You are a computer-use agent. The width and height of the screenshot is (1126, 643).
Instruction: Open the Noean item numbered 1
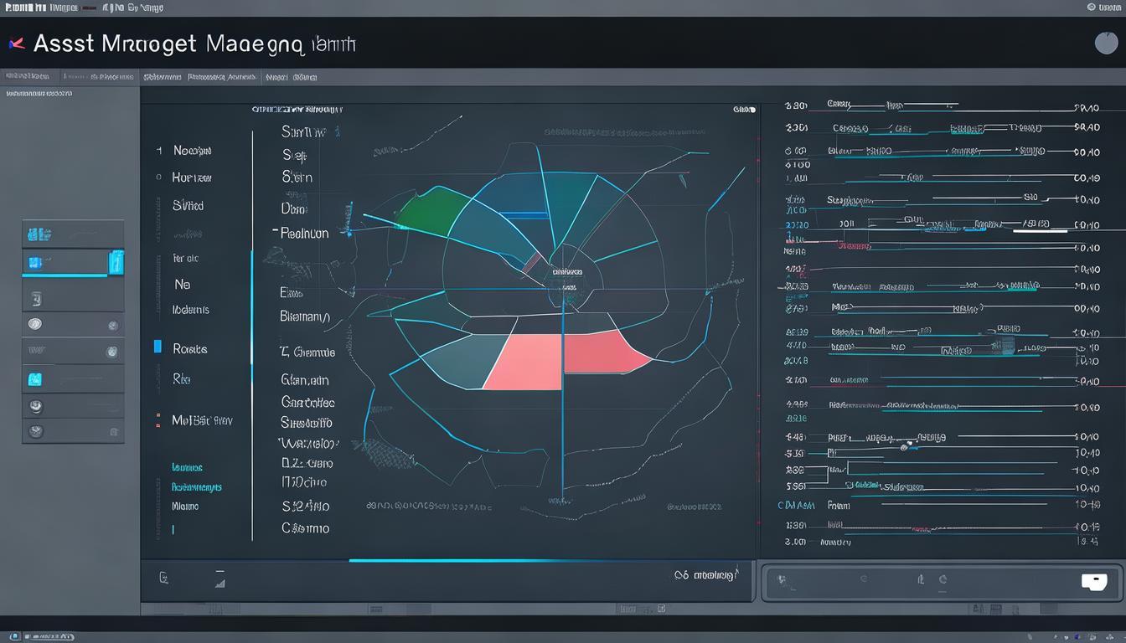(x=191, y=151)
